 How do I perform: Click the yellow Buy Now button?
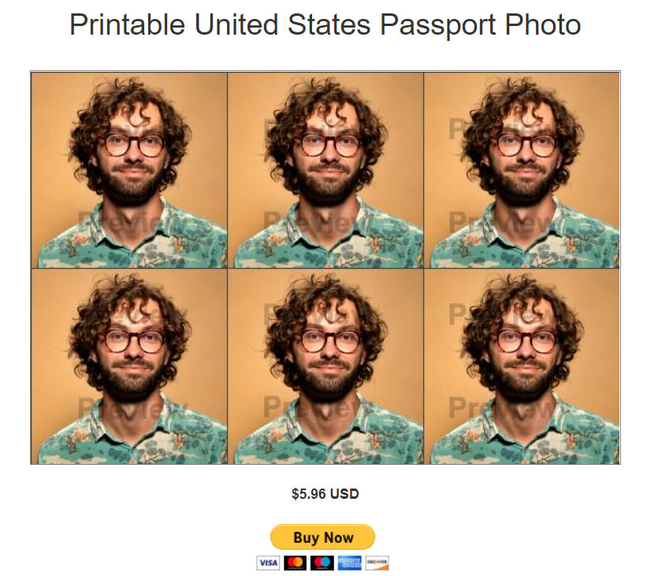coord(322,537)
